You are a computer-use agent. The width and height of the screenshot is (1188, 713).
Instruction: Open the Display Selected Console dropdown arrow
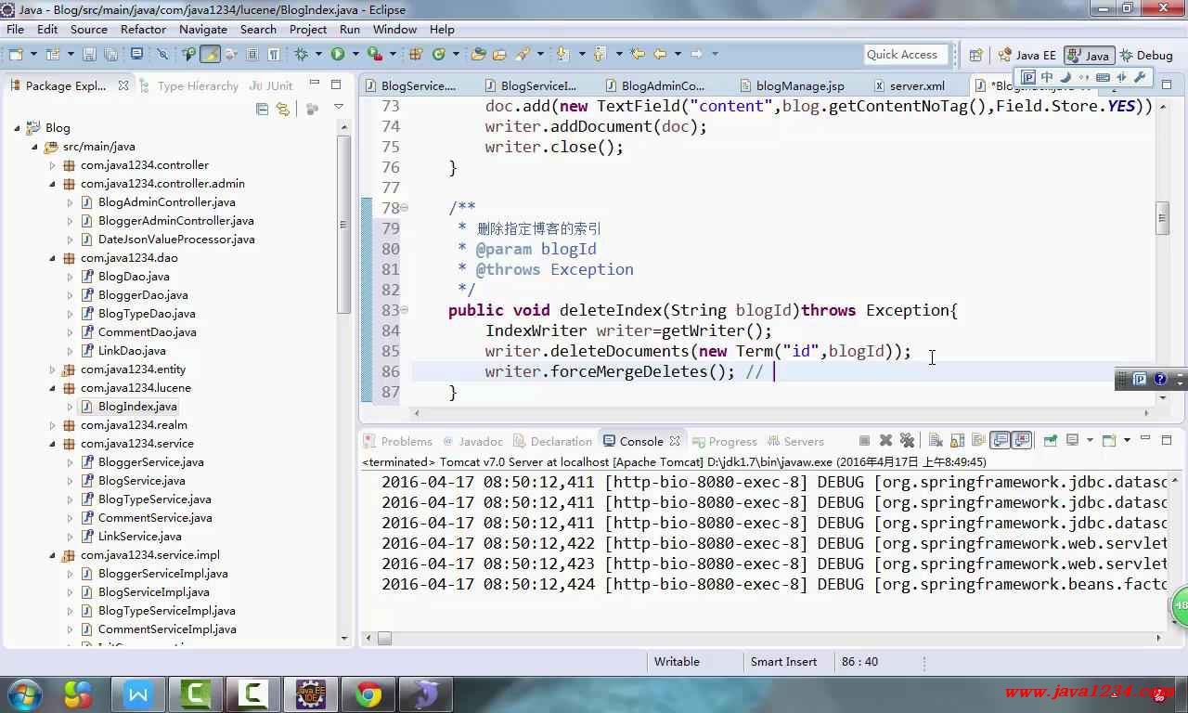[x=1090, y=440]
